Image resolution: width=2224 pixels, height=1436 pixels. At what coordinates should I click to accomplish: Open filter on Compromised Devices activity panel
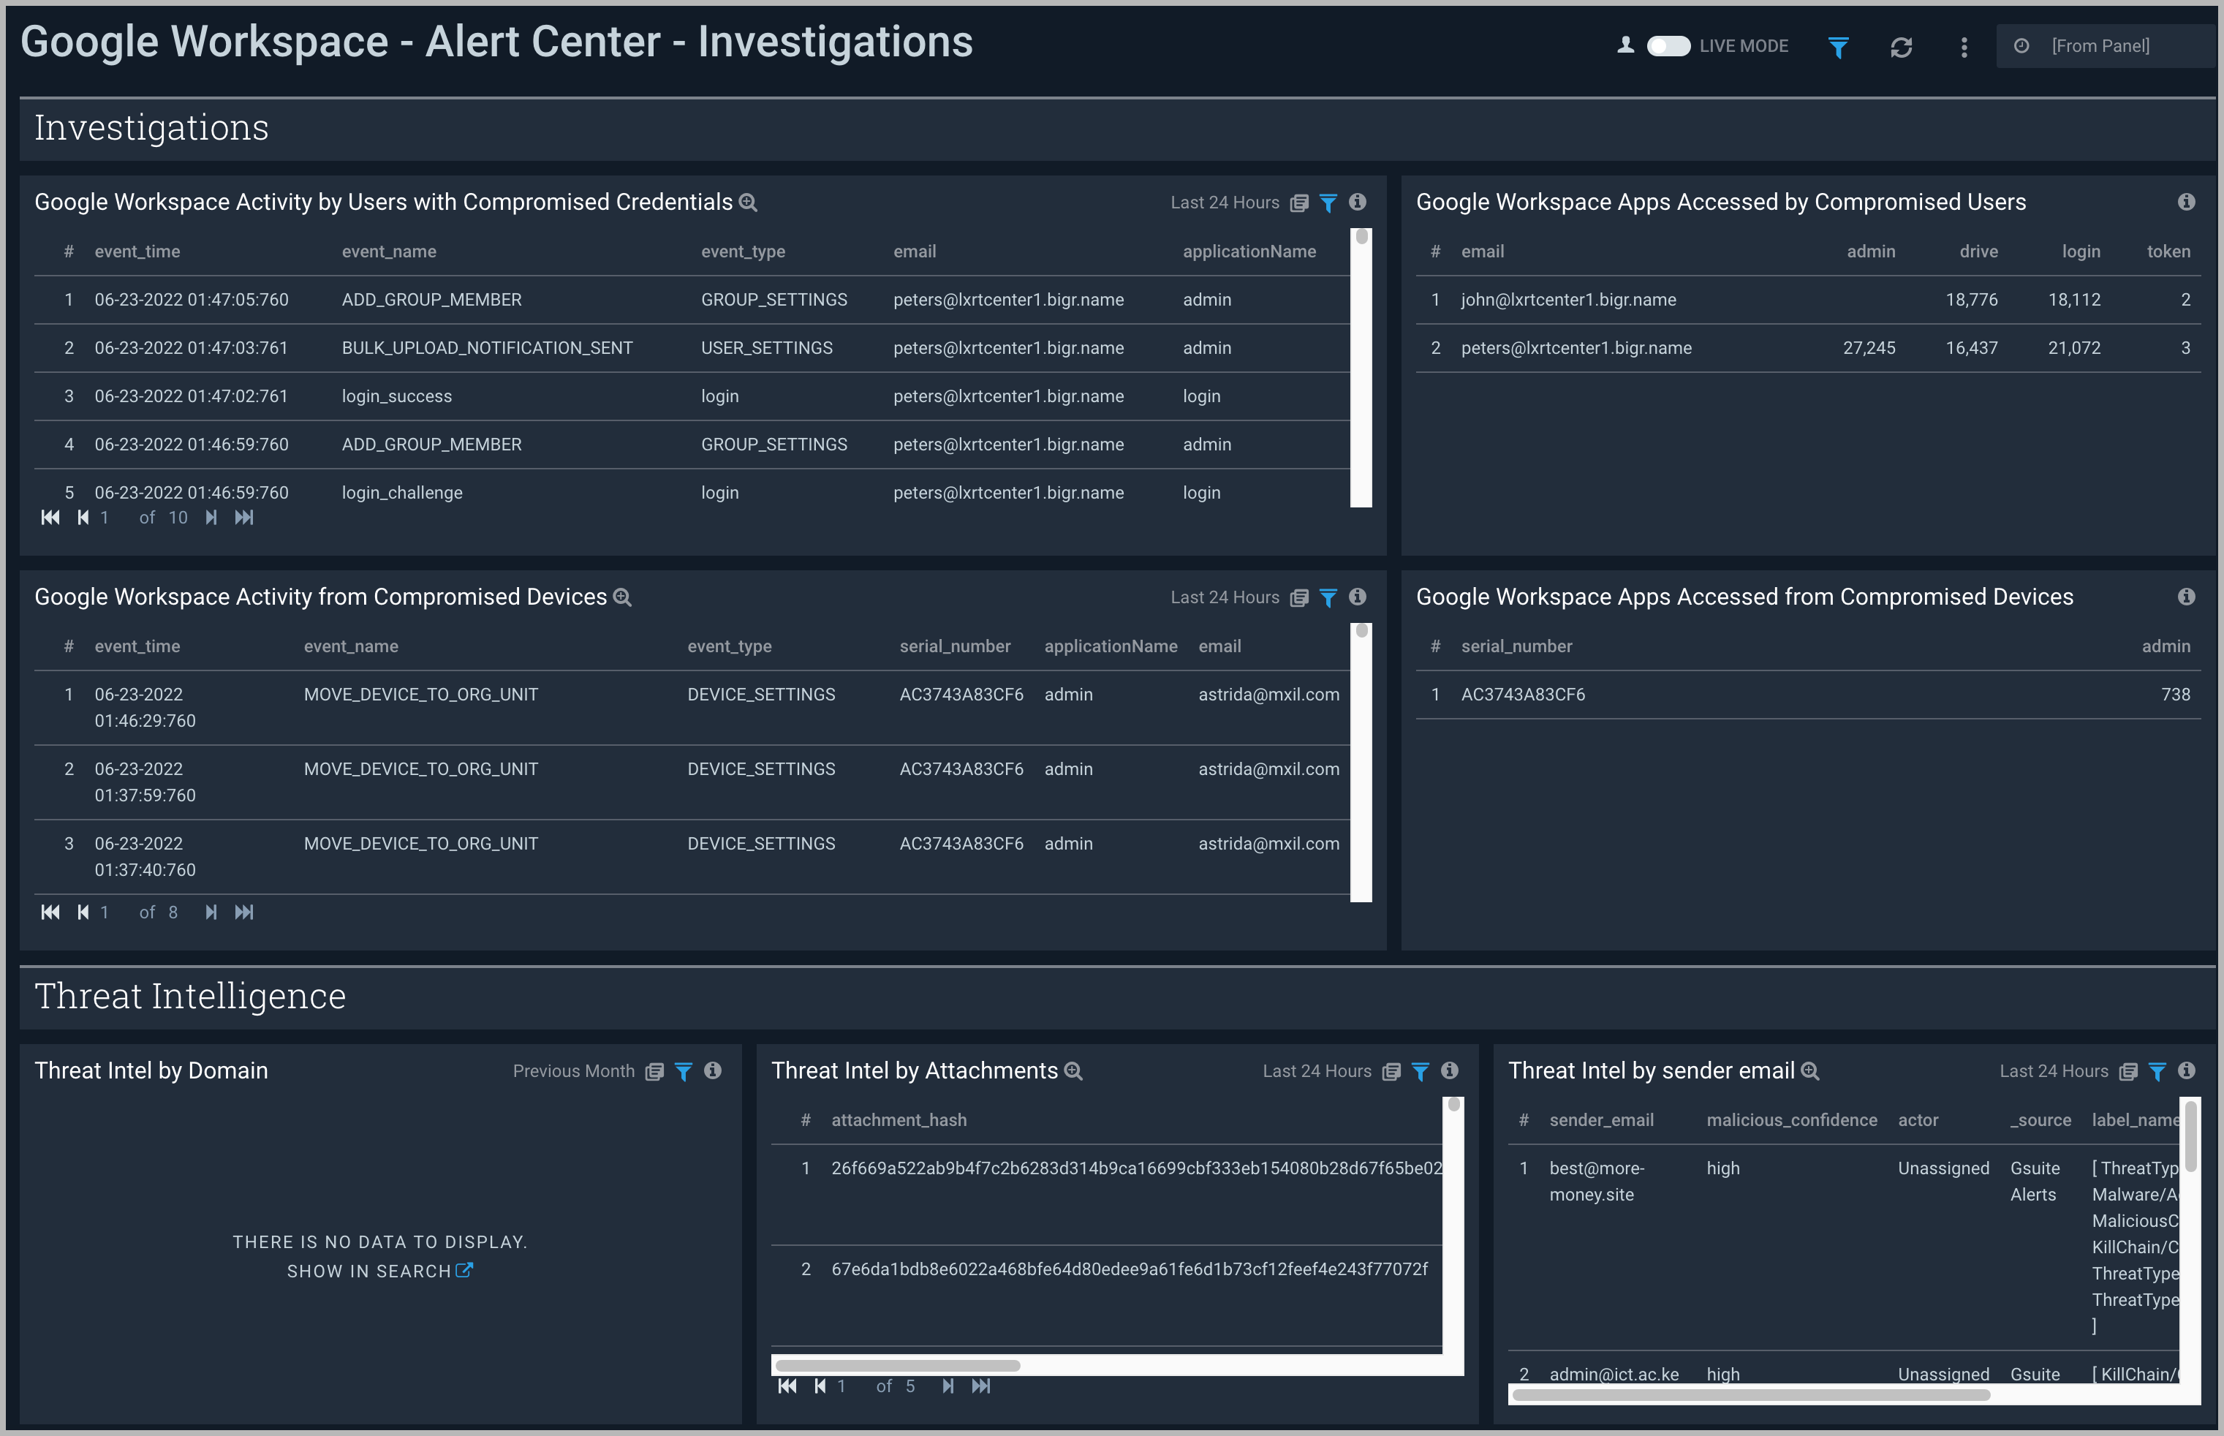1328,597
